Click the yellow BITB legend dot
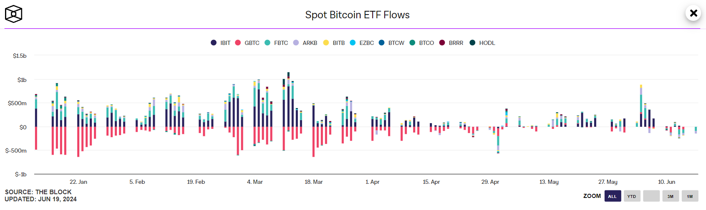 (326, 43)
